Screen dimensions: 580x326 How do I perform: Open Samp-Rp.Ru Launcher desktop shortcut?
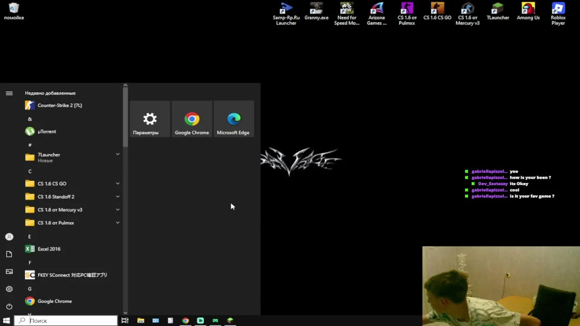click(x=286, y=14)
